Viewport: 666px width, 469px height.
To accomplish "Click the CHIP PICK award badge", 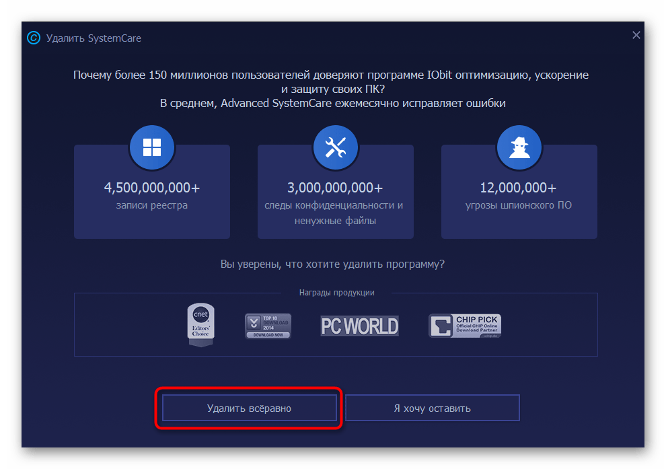I will click(465, 326).
